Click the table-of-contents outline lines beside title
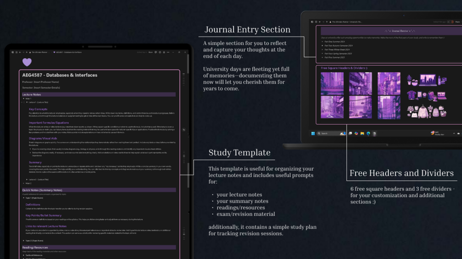The image size is (462, 259). tap(183, 79)
